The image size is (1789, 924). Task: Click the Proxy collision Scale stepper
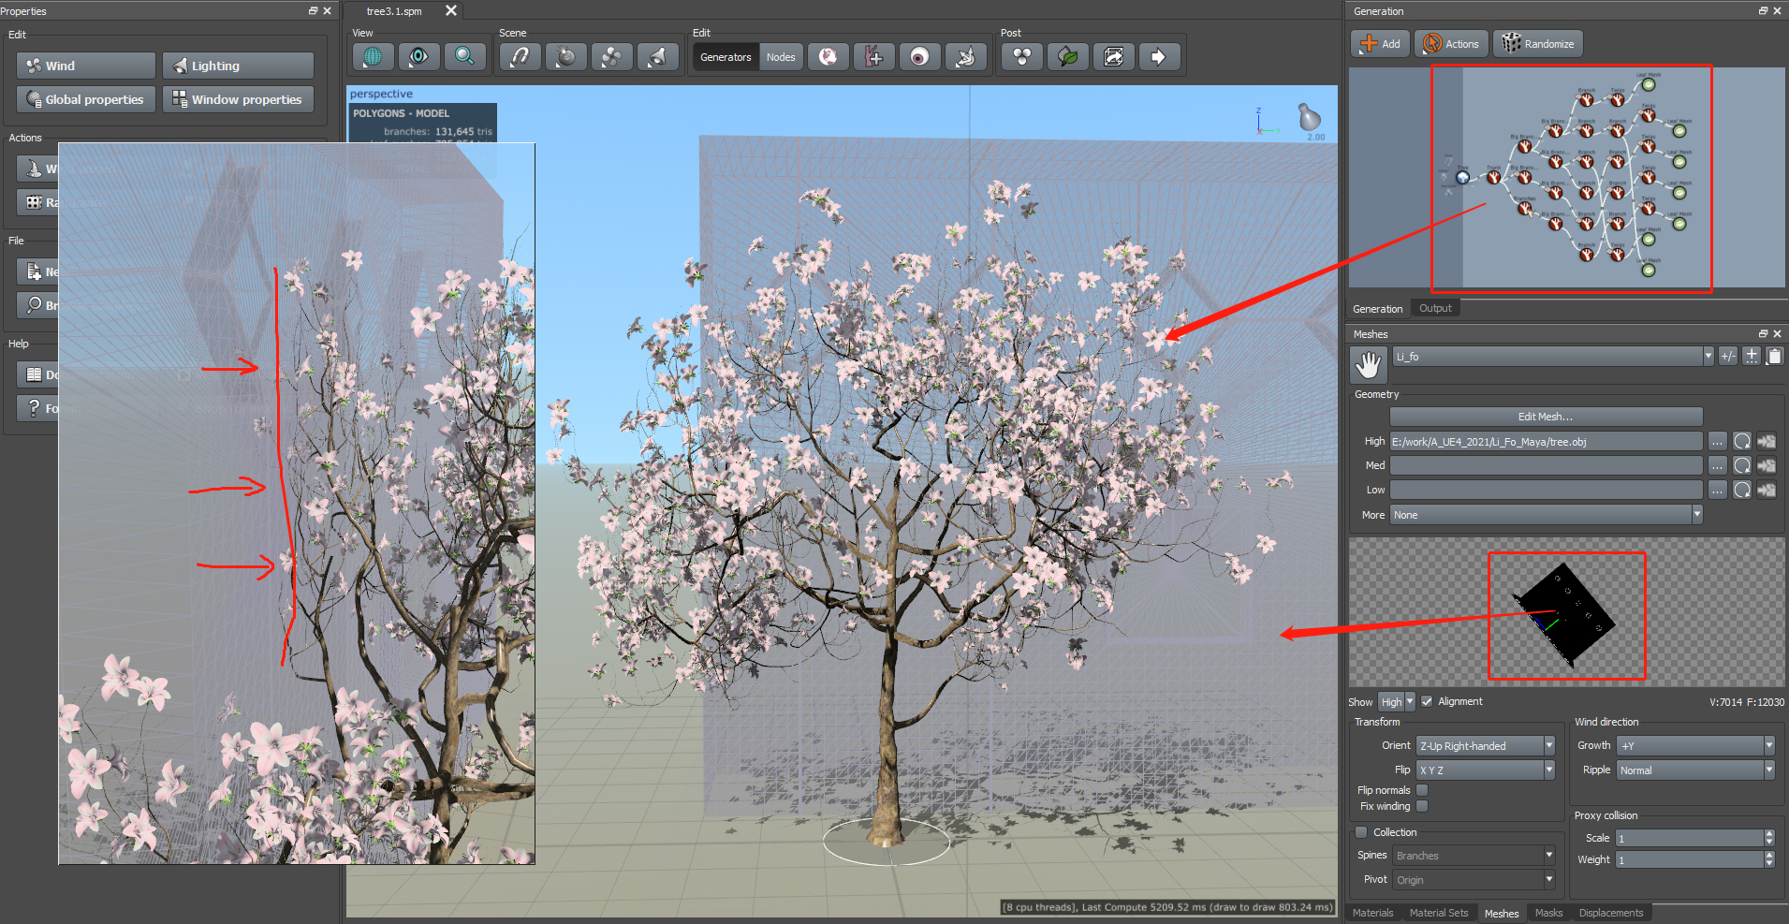click(1769, 838)
